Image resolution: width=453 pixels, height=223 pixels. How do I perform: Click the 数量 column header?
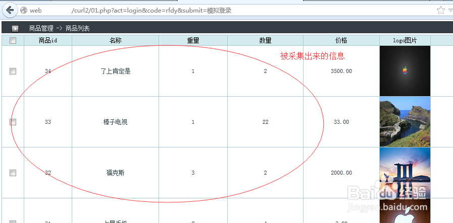pyautogui.click(x=265, y=41)
